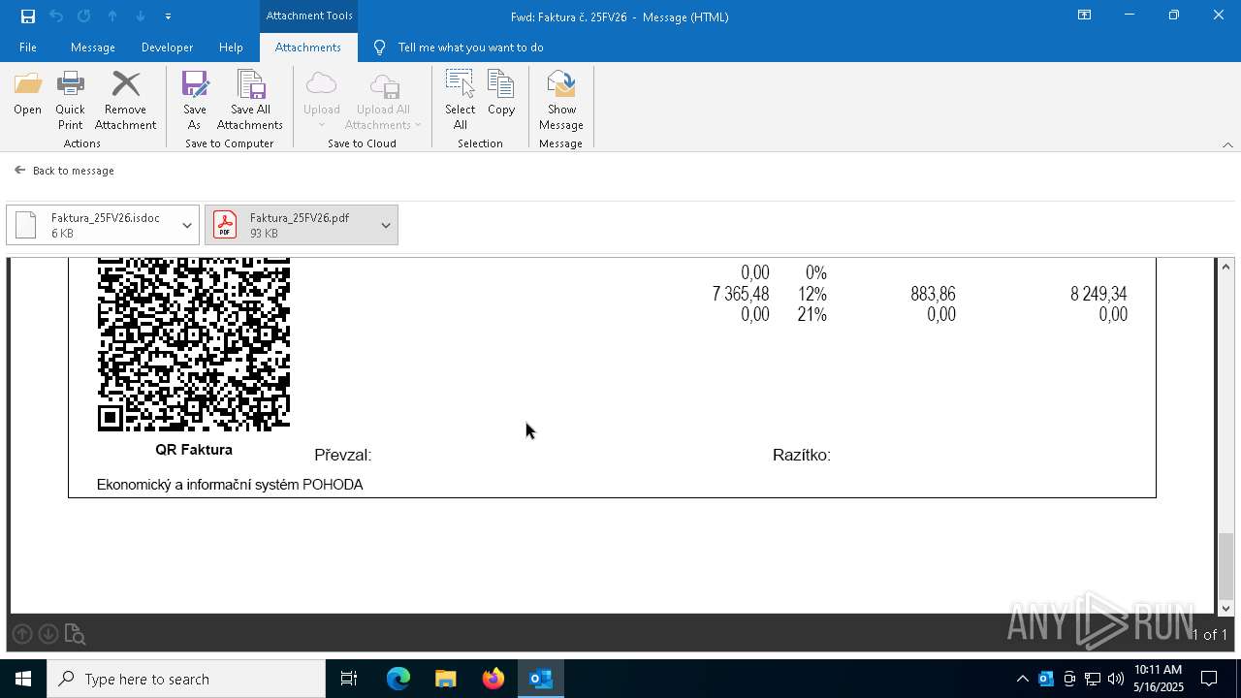
Task: Click the 883,86 VAT amount
Action: click(933, 294)
